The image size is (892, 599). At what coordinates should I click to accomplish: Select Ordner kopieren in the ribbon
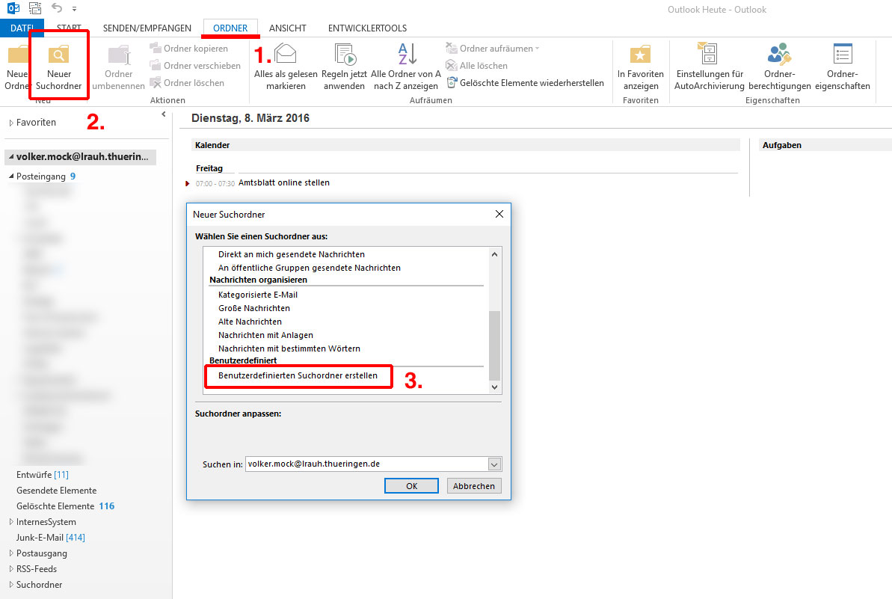coord(189,49)
